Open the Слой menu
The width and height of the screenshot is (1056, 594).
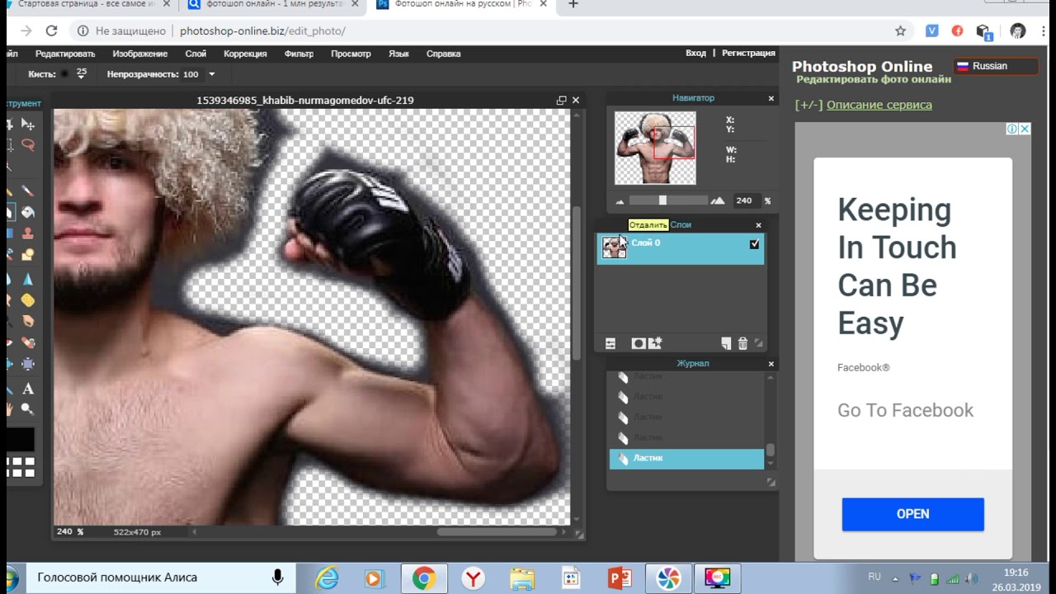pyautogui.click(x=196, y=54)
